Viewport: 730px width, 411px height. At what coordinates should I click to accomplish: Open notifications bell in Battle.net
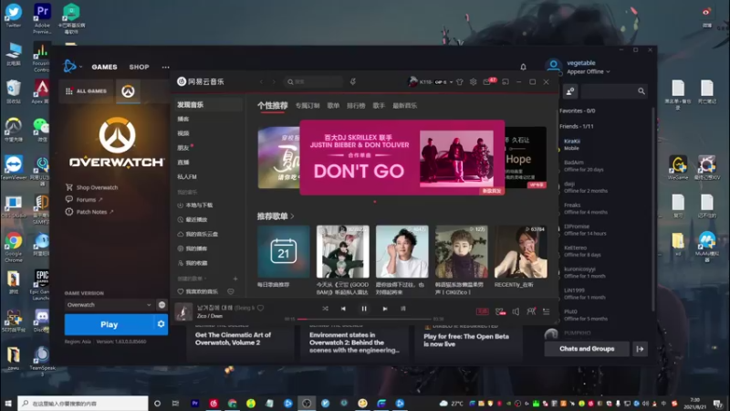[523, 67]
